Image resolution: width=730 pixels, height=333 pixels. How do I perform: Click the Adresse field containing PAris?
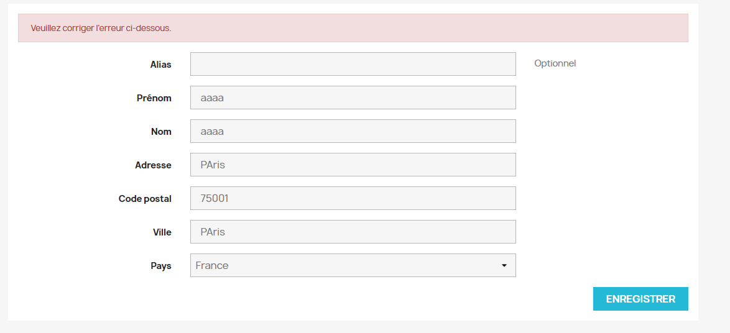[x=353, y=165]
